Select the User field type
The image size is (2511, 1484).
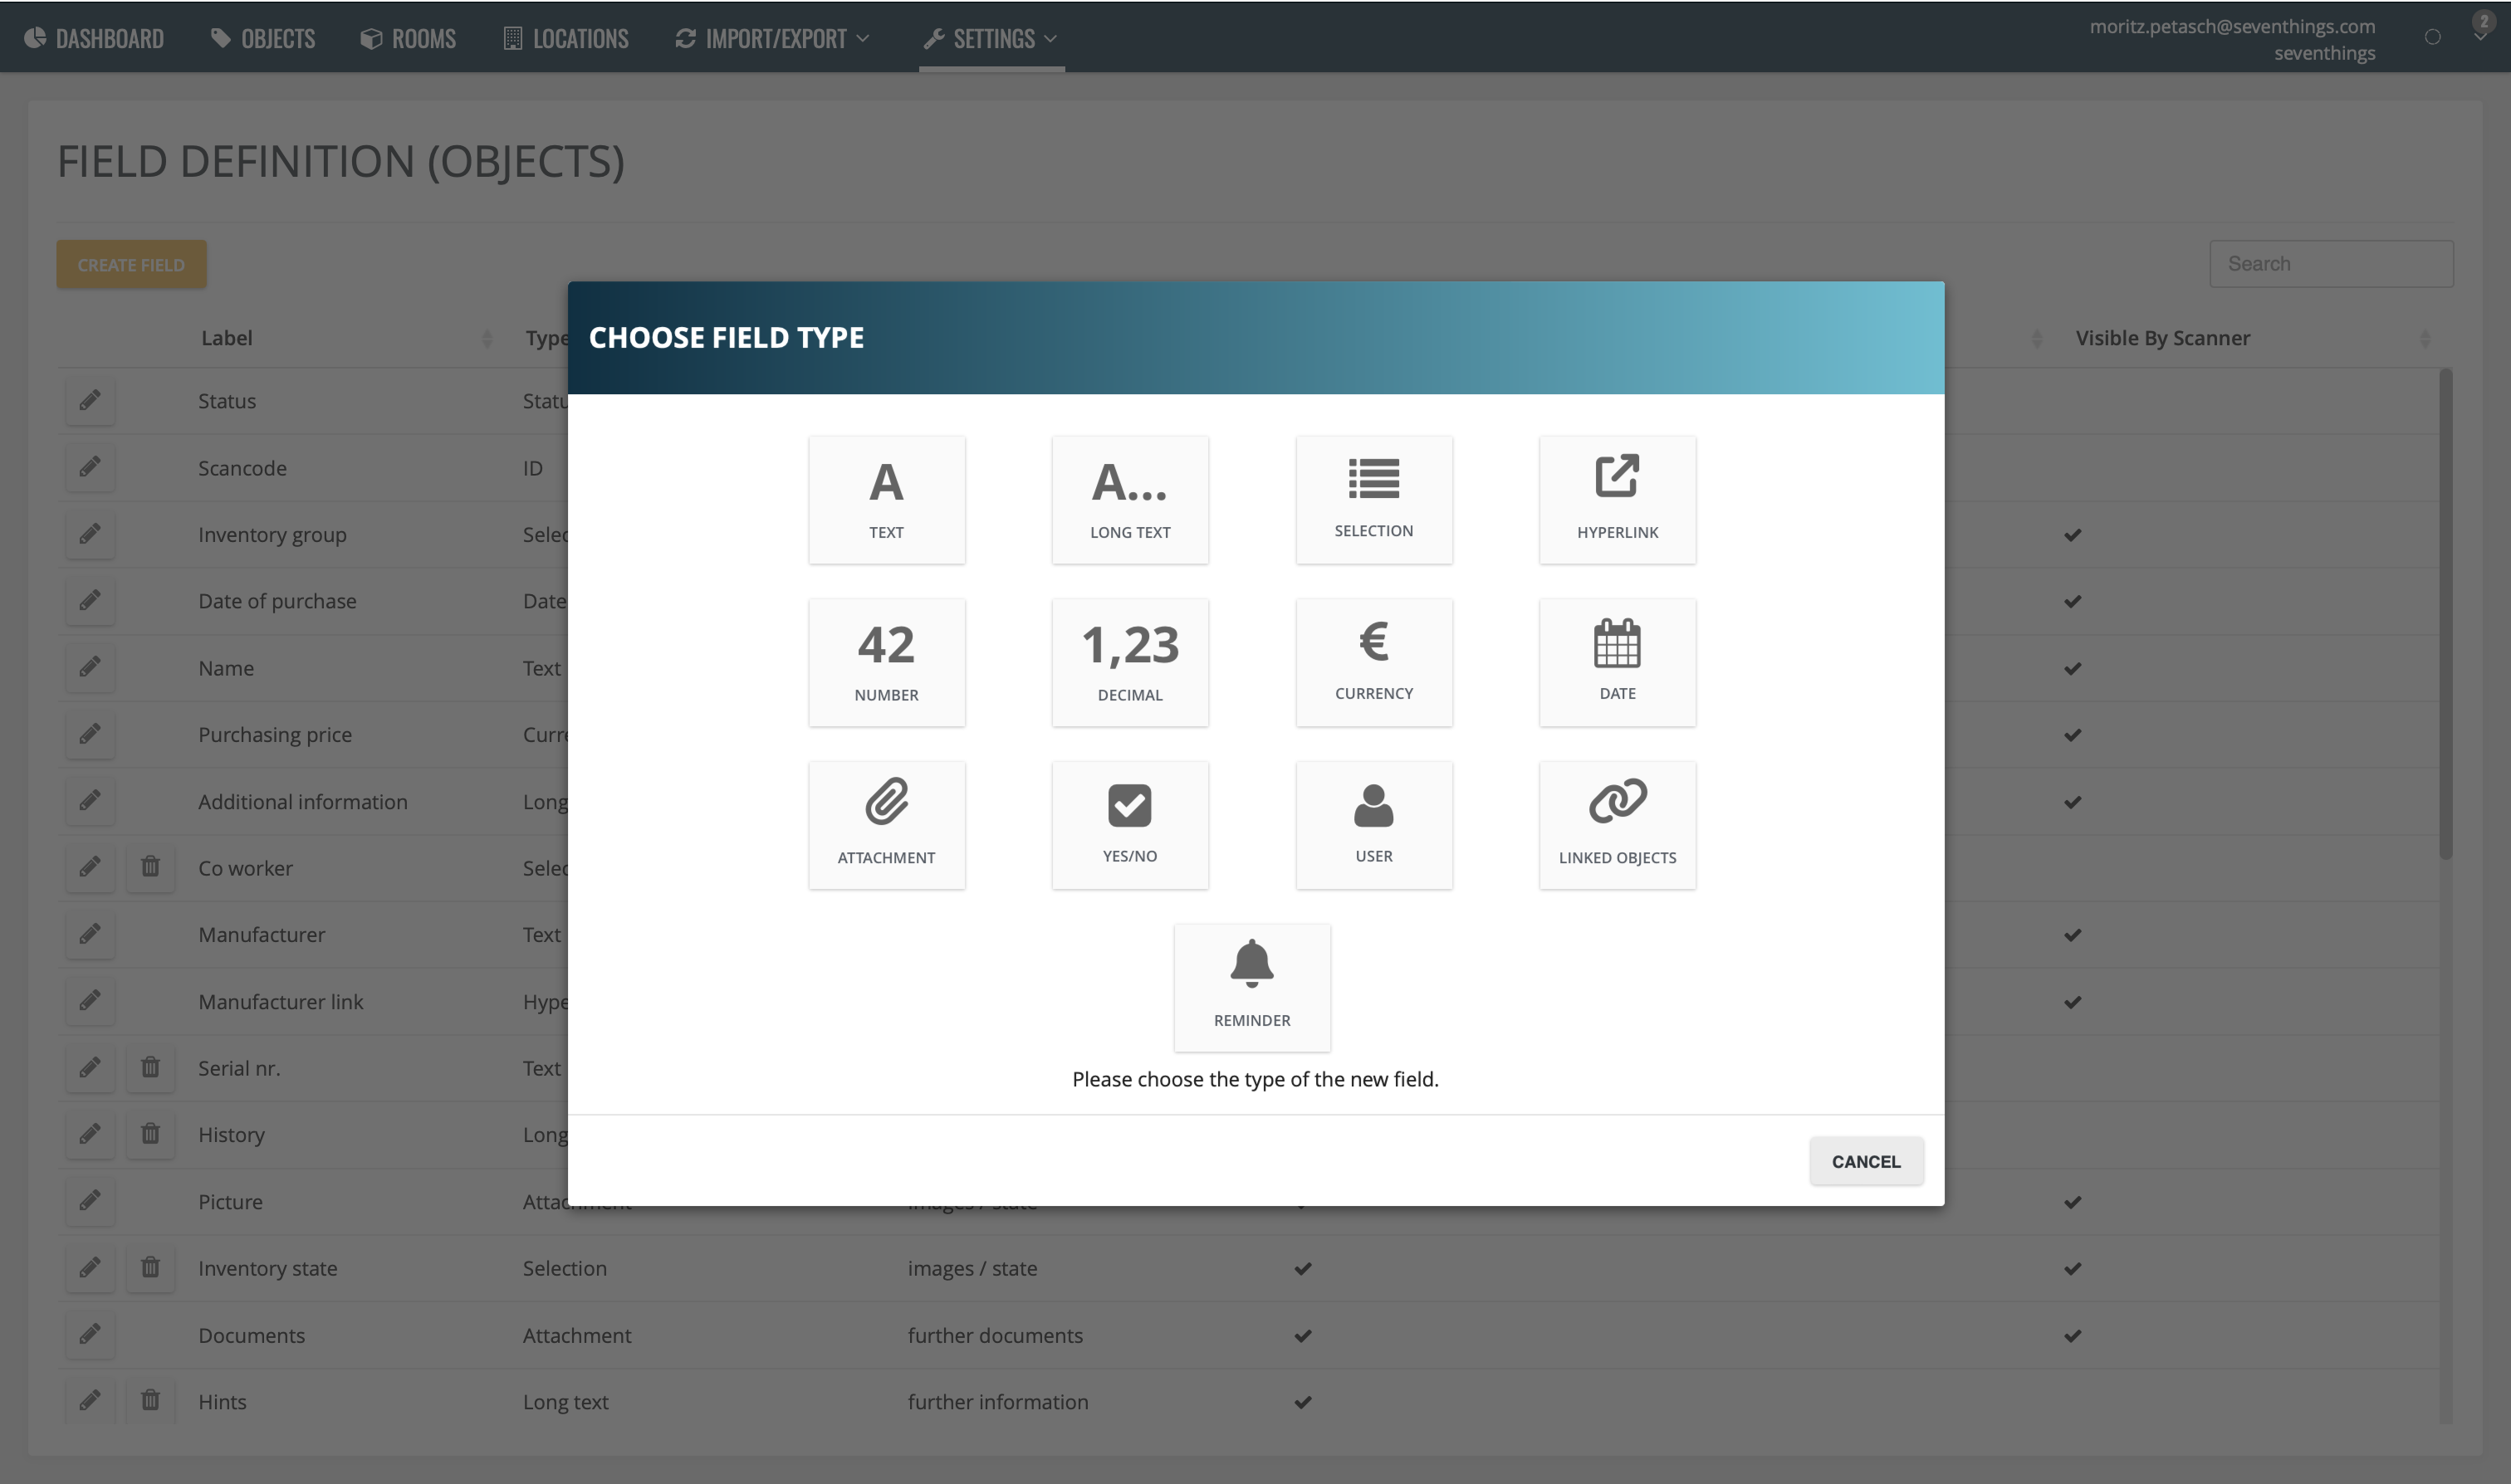pos(1373,825)
